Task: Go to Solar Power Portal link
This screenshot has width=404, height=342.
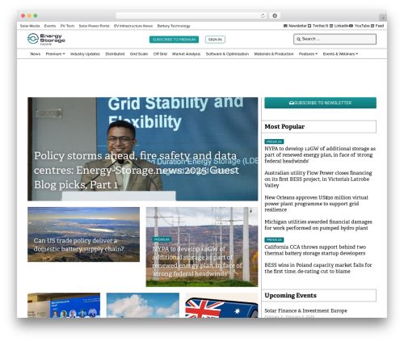Action: (94, 26)
